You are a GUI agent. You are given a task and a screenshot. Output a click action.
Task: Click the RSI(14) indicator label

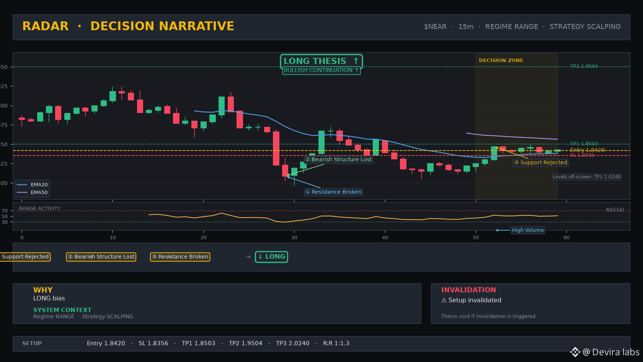615,210
